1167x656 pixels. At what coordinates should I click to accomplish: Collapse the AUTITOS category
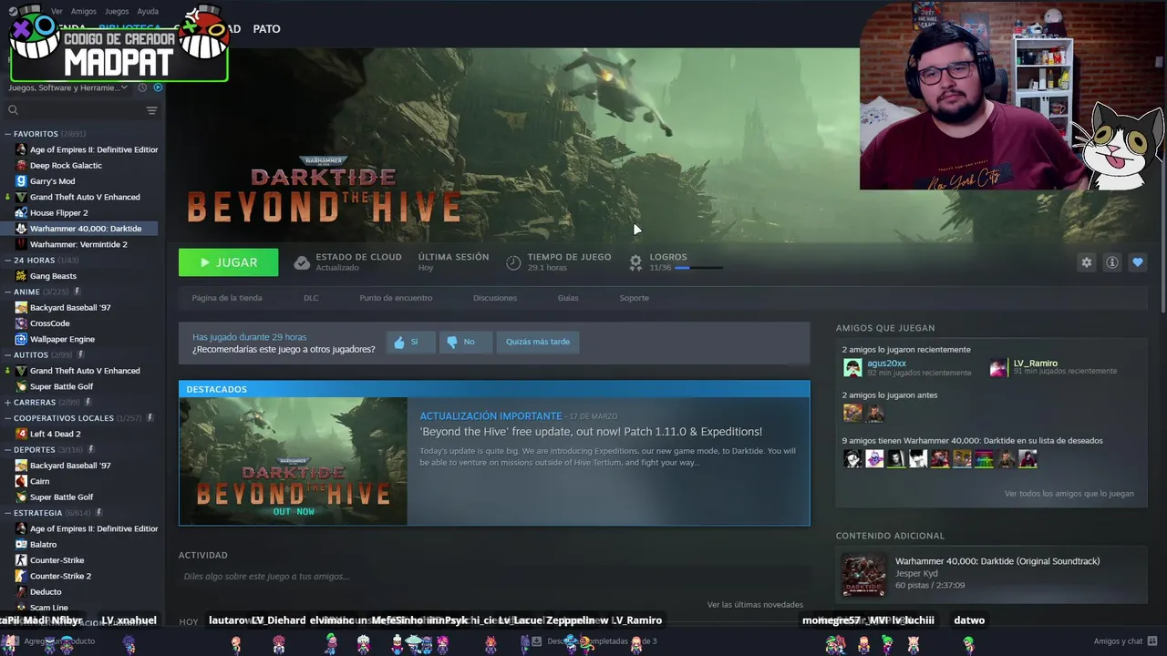pos(7,354)
